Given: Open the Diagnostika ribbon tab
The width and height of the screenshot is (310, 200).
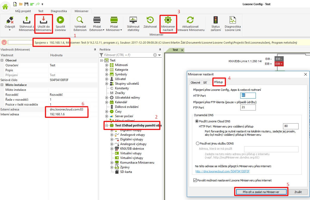Looking at the screenshot, I should pos(59,11).
